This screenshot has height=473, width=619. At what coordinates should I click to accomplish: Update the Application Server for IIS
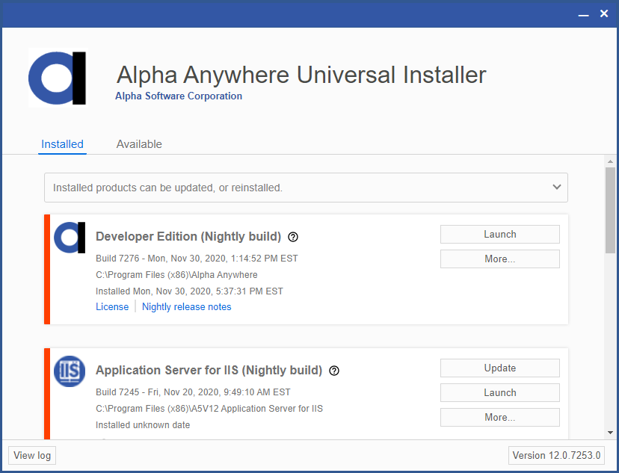pyautogui.click(x=500, y=368)
